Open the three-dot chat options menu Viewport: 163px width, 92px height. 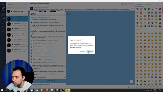point(132,4)
